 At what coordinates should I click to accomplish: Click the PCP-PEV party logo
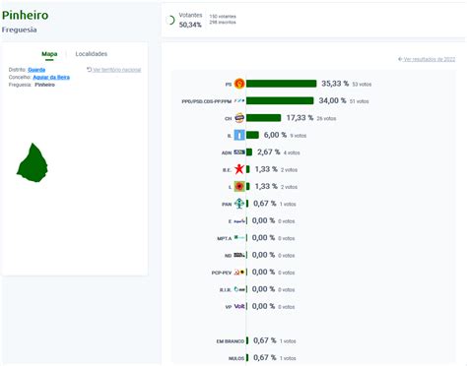[x=239, y=272]
